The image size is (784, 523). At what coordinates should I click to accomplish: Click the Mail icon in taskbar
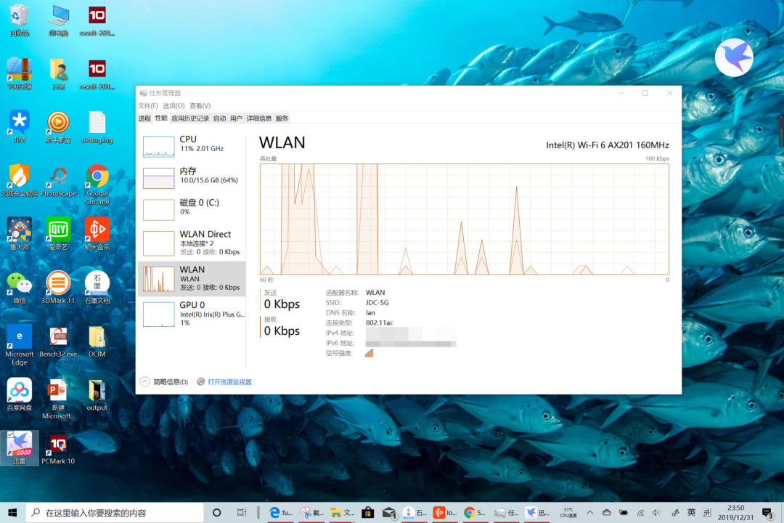click(x=389, y=513)
